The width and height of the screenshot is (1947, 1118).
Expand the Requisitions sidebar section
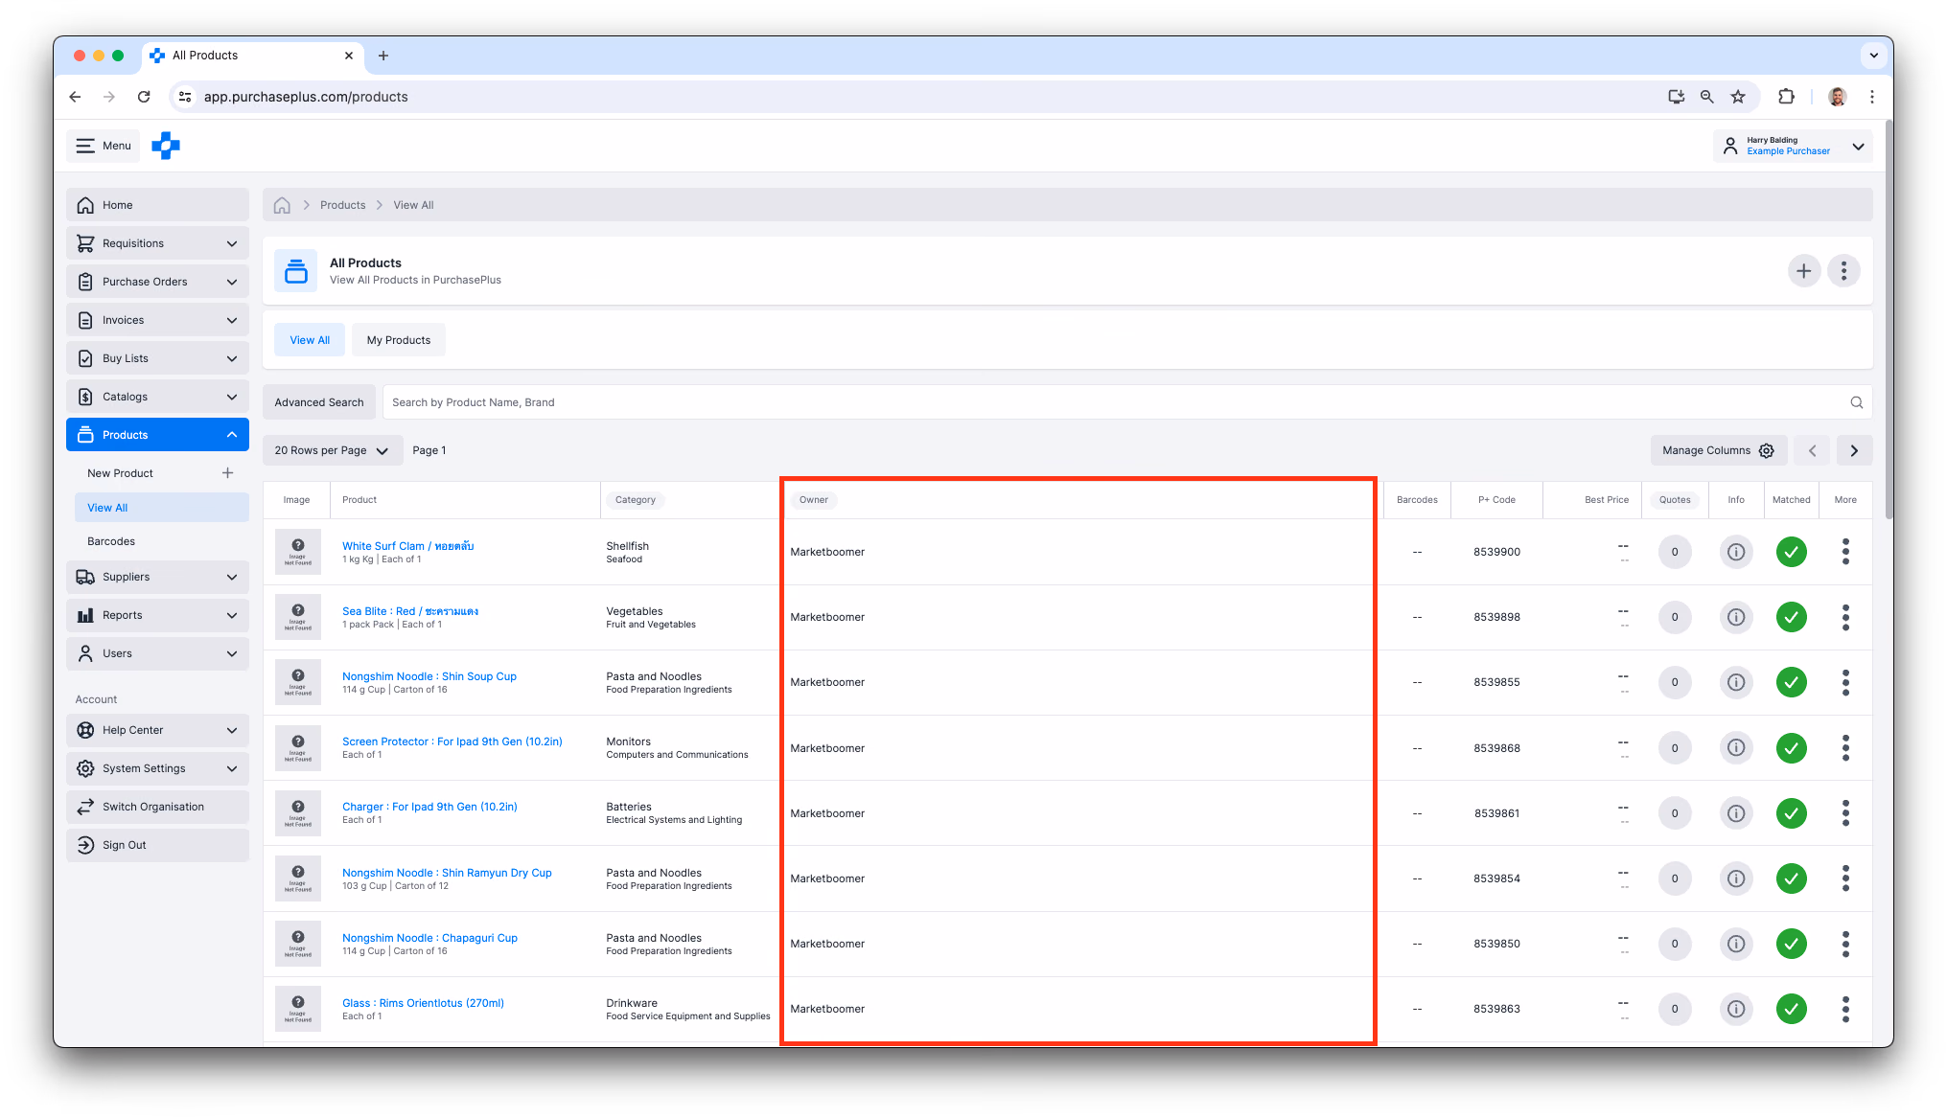[x=158, y=243]
